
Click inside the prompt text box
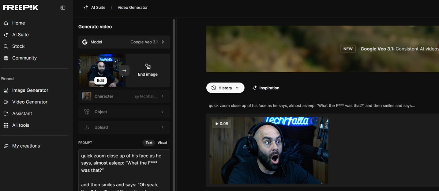click(x=124, y=170)
